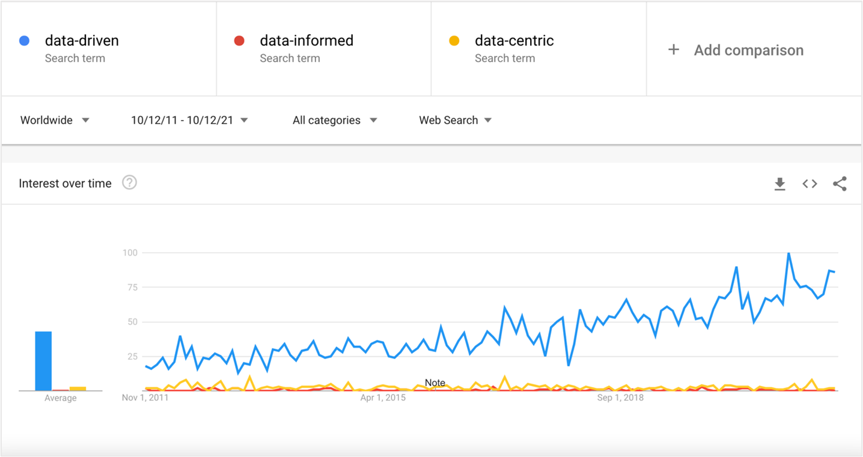Viewport: 863px width, 457px height.
Task: Click the blue Average bar
Action: [43, 361]
